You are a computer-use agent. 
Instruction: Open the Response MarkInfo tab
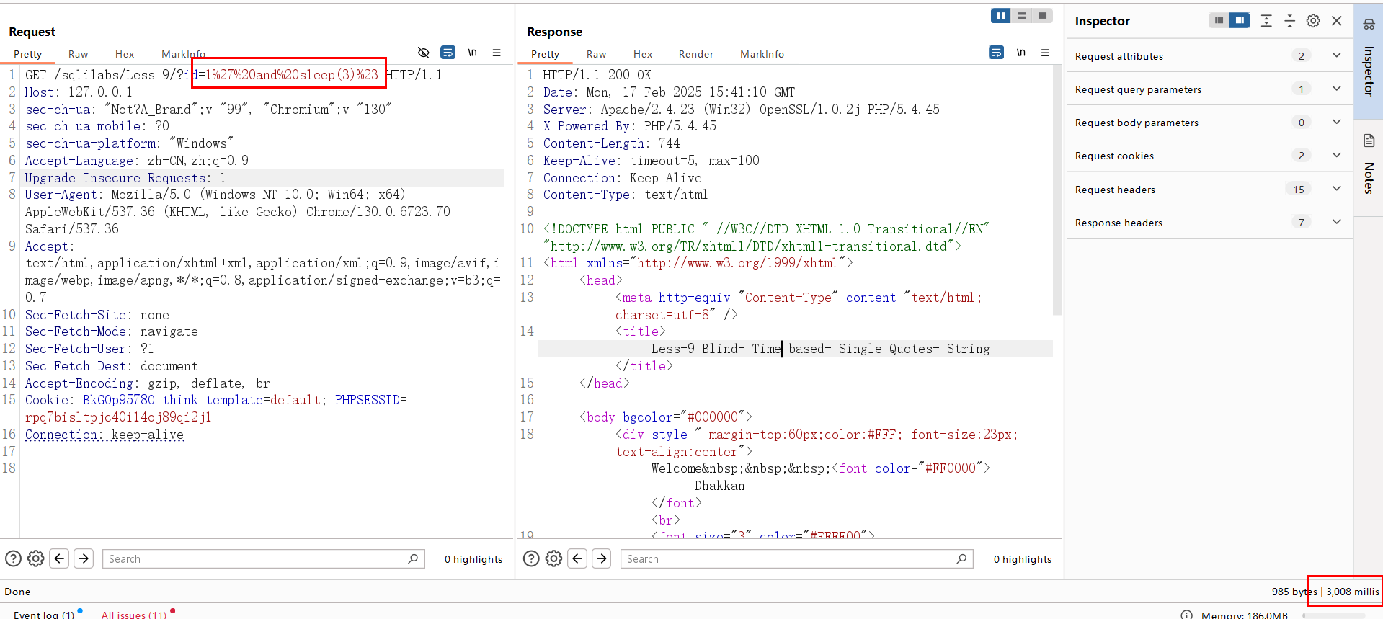762,54
